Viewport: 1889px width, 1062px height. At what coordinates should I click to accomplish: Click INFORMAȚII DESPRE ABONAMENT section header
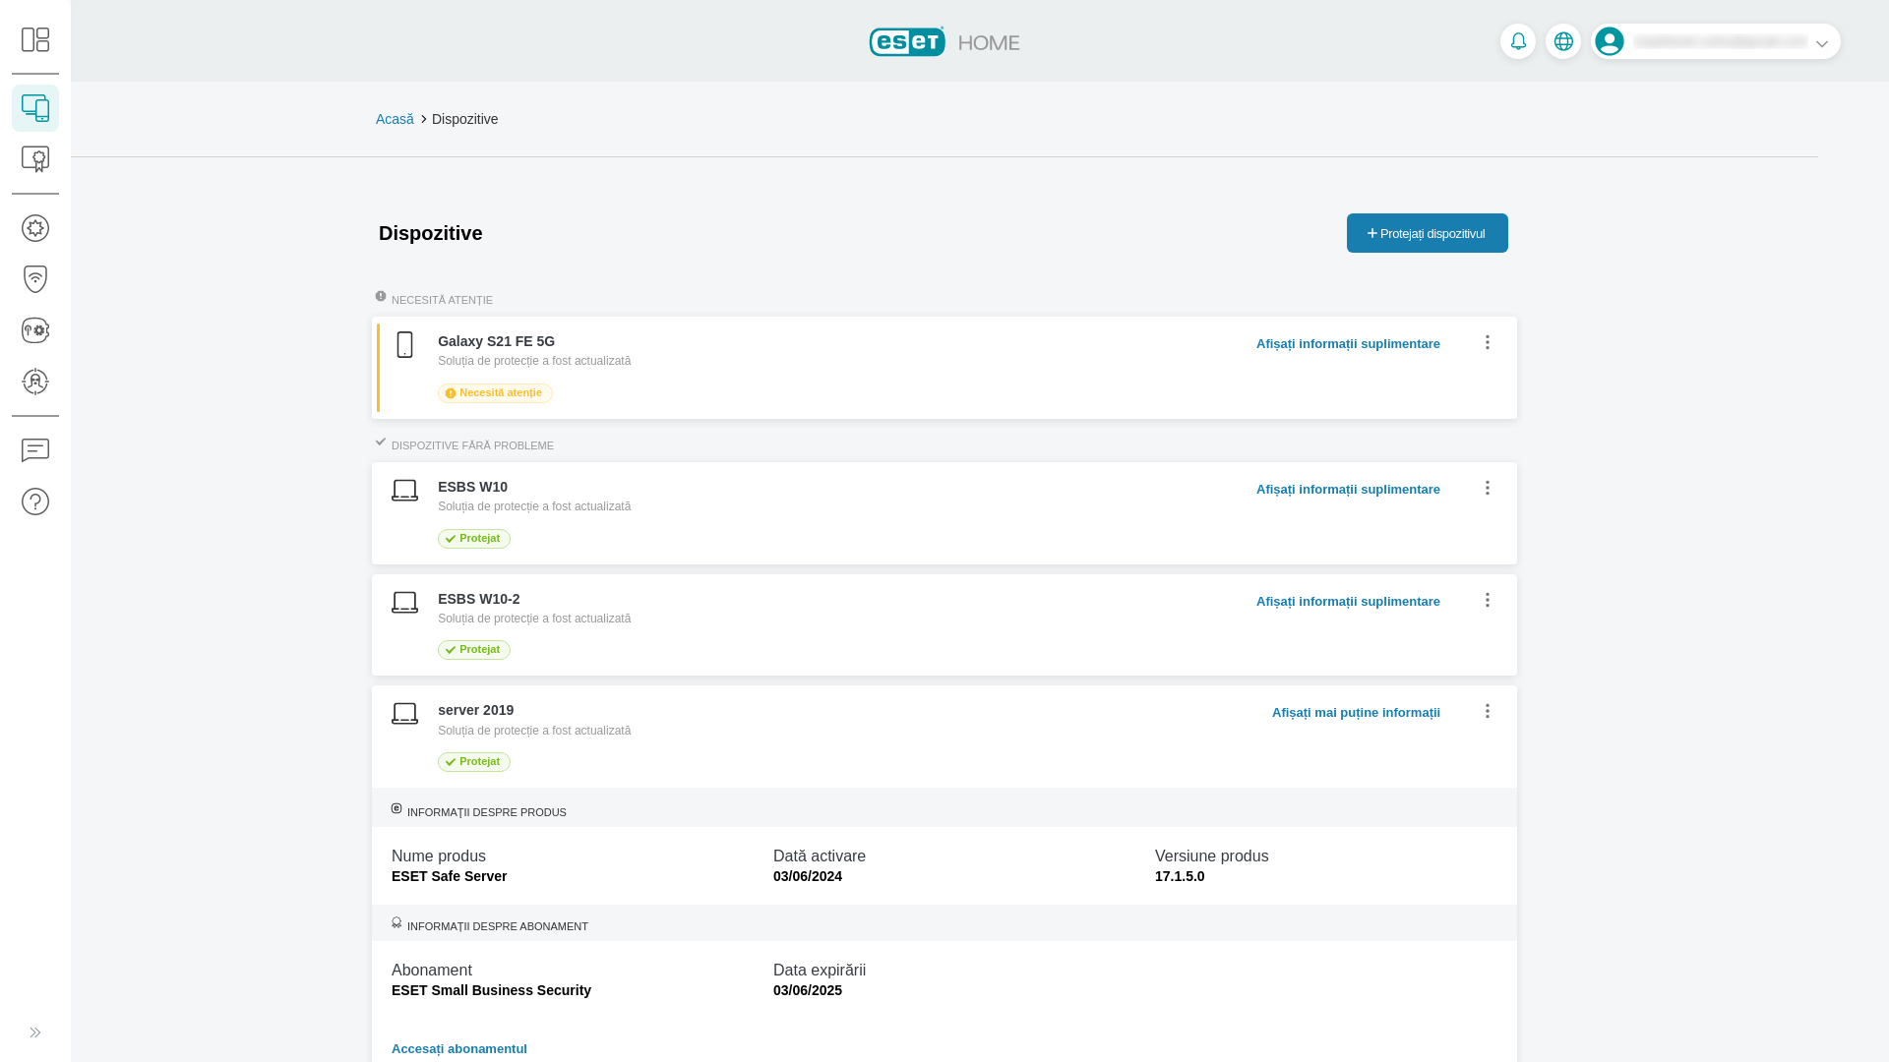(x=498, y=926)
